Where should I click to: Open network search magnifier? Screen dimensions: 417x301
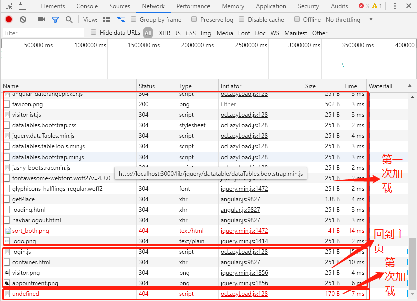pyautogui.click(x=69, y=19)
